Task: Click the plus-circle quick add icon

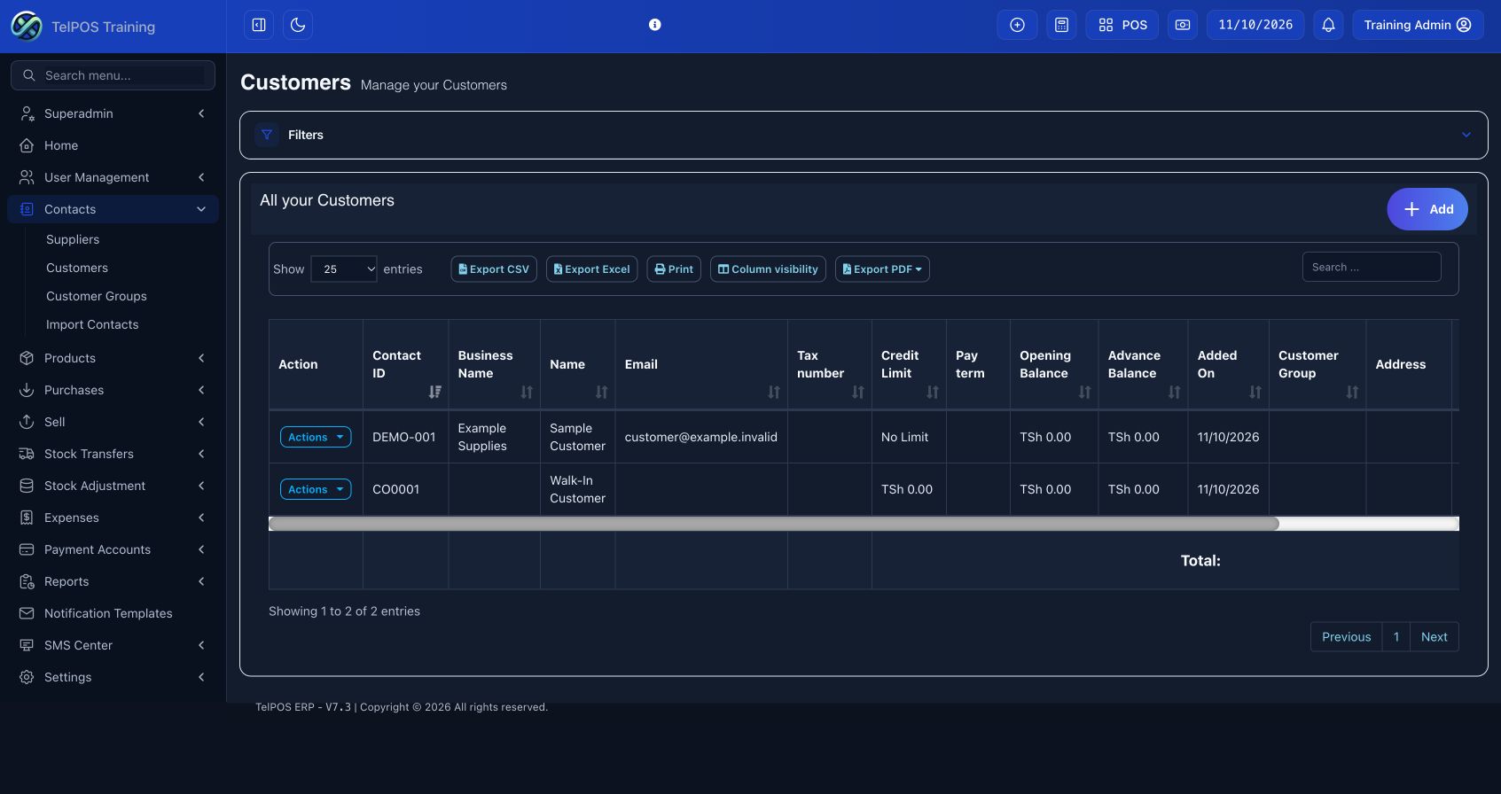Action: tap(1017, 25)
